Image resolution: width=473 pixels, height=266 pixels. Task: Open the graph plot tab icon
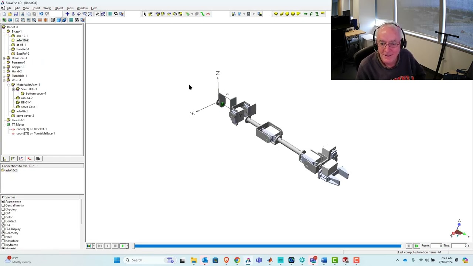pos(21,159)
